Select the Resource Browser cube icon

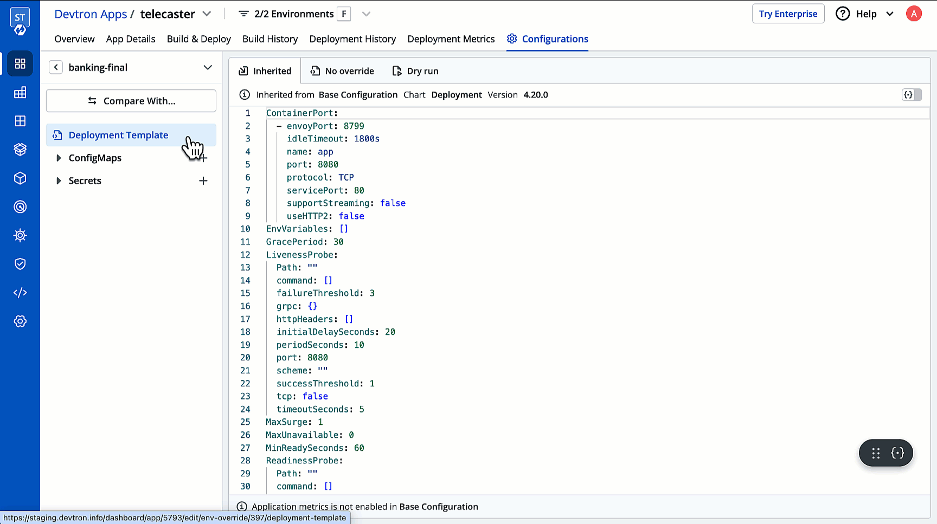[x=20, y=178]
